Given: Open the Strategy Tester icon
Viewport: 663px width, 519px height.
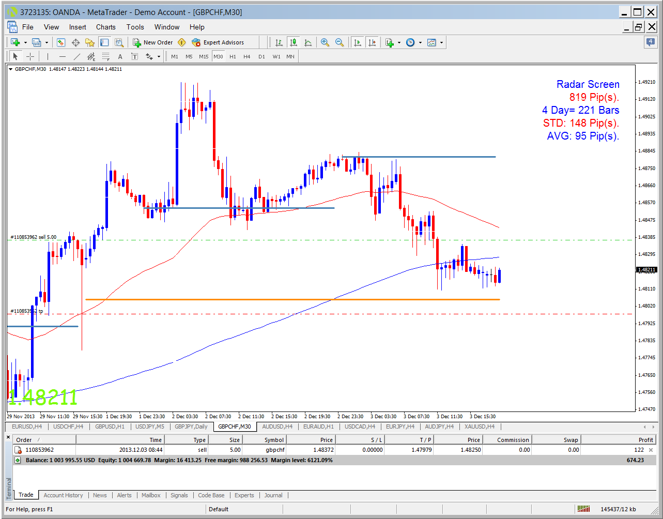Looking at the screenshot, I should click(x=119, y=42).
